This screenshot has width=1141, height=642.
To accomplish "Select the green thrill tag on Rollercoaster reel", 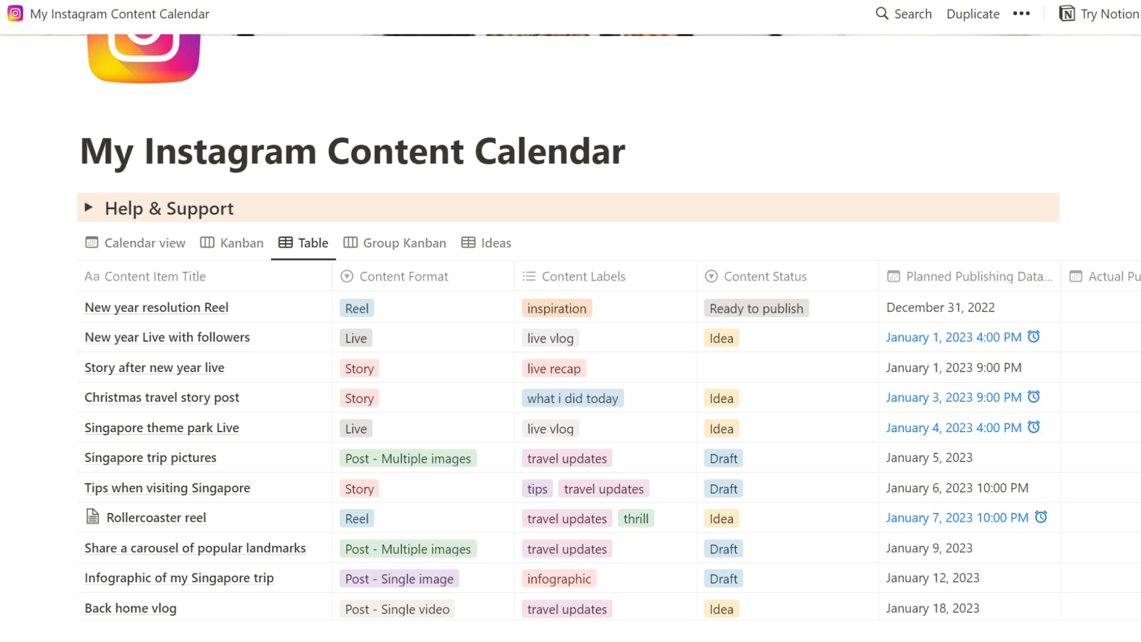I will (636, 518).
